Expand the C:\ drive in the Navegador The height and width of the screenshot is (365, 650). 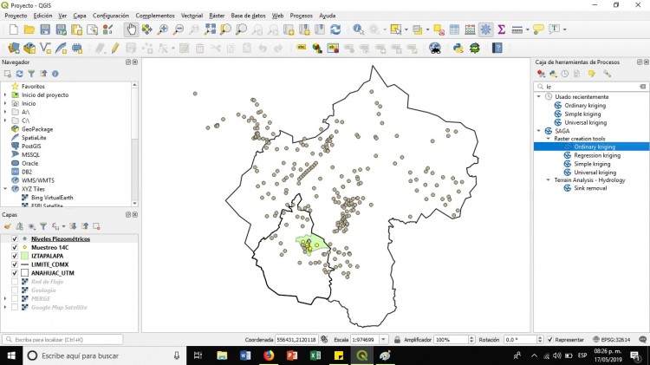click(x=5, y=121)
